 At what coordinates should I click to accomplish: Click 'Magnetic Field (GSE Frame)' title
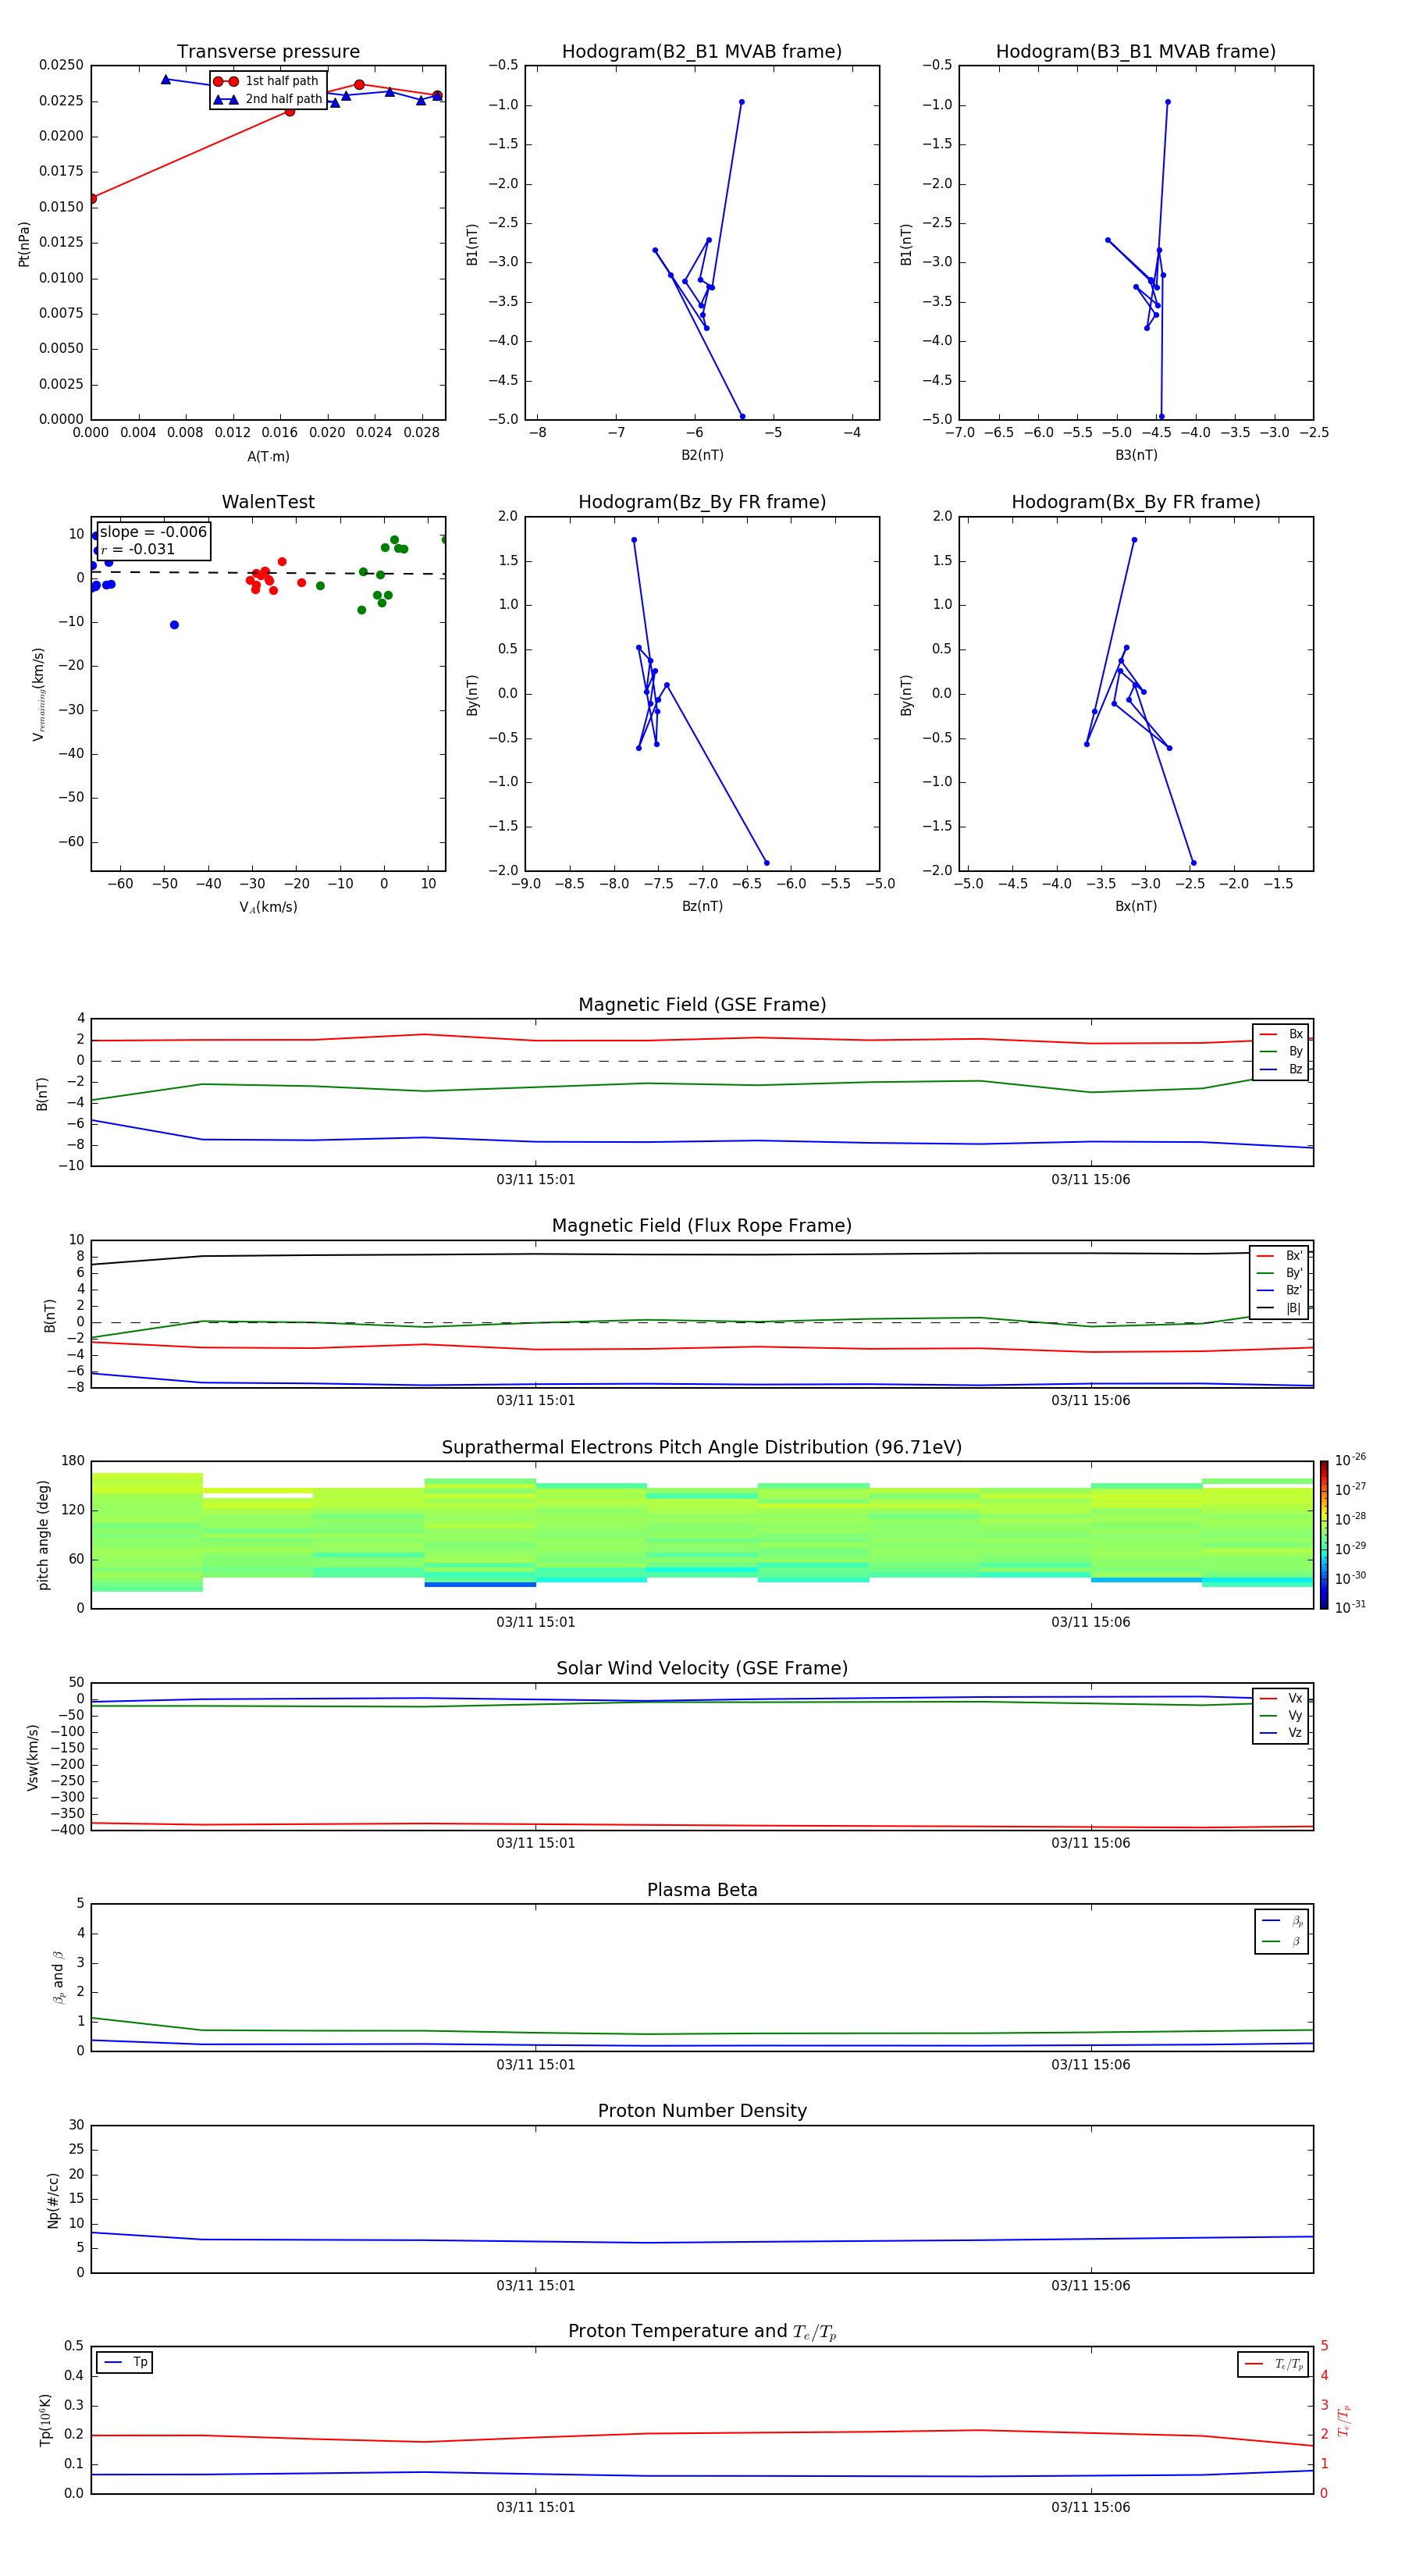702,1005
